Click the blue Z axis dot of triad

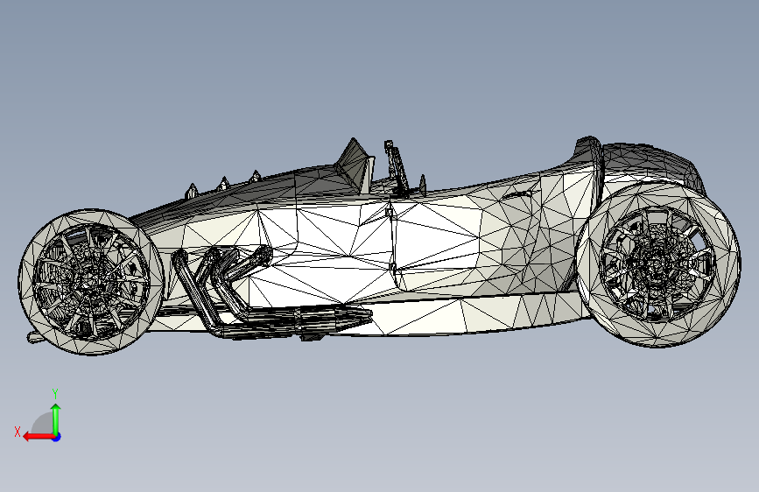point(57,437)
